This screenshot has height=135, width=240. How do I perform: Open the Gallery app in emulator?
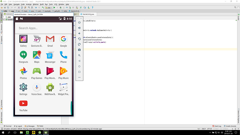point(23,39)
